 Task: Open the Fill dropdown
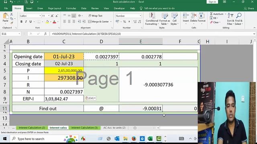[x=214, y=18]
